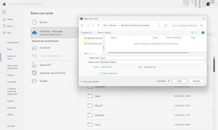The width and height of the screenshot is (218, 130).
Task: Enable the Salva anteprima checkbox
Action: point(101,73)
